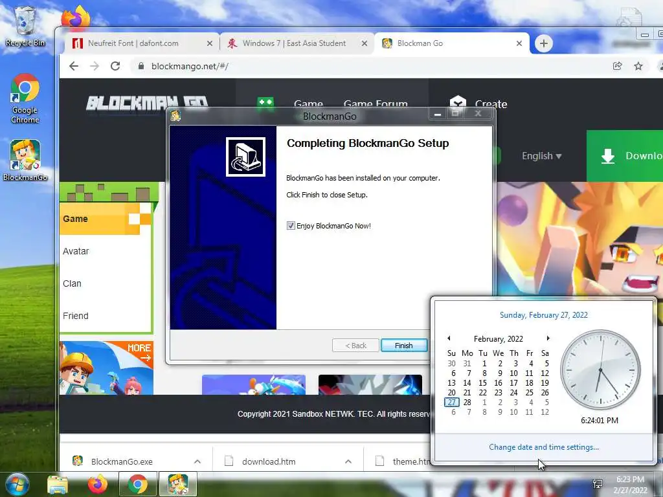Image resolution: width=663 pixels, height=497 pixels.
Task: Bookmark this page with the star
Action: 638,66
